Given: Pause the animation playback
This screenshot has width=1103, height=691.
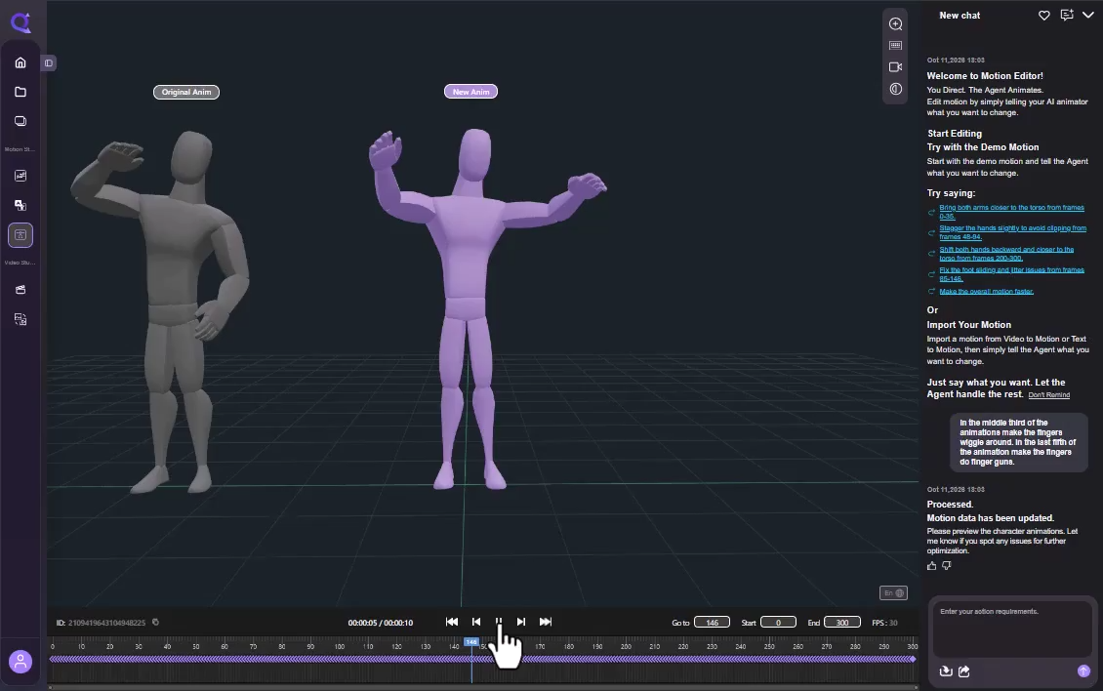Looking at the screenshot, I should (x=499, y=622).
